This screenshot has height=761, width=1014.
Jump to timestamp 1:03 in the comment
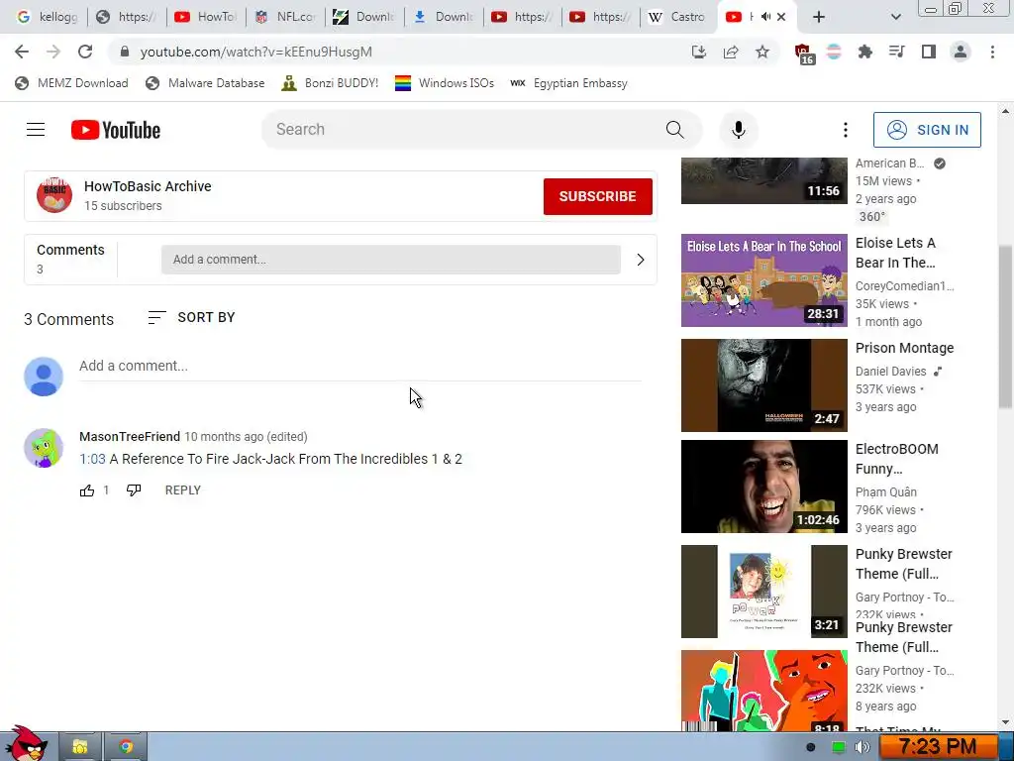click(x=92, y=459)
